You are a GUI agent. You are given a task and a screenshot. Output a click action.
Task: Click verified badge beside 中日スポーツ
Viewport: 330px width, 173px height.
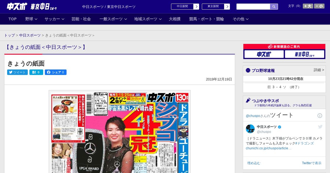pyautogui.click(x=280, y=127)
